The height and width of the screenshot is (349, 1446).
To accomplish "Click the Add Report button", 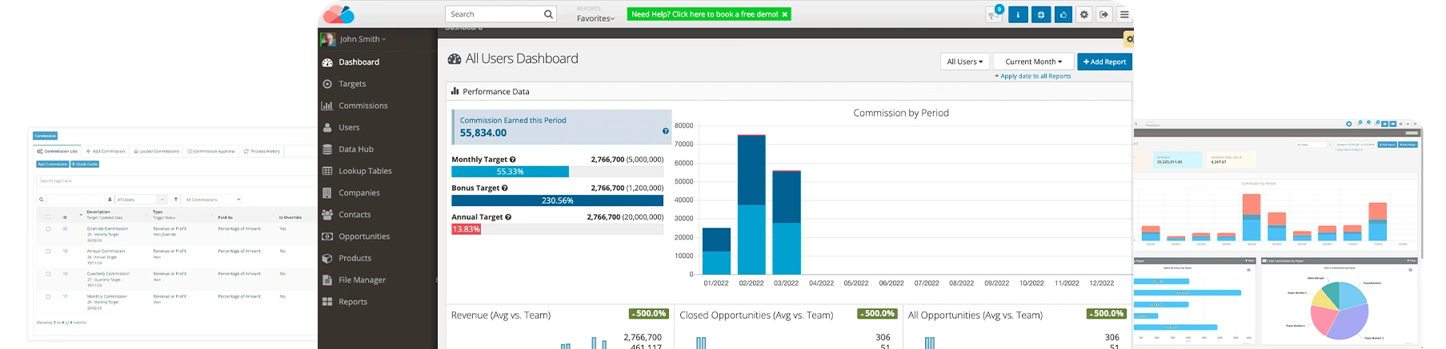I will [1104, 61].
